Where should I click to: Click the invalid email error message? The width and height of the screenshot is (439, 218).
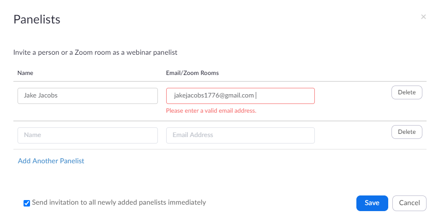click(211, 111)
